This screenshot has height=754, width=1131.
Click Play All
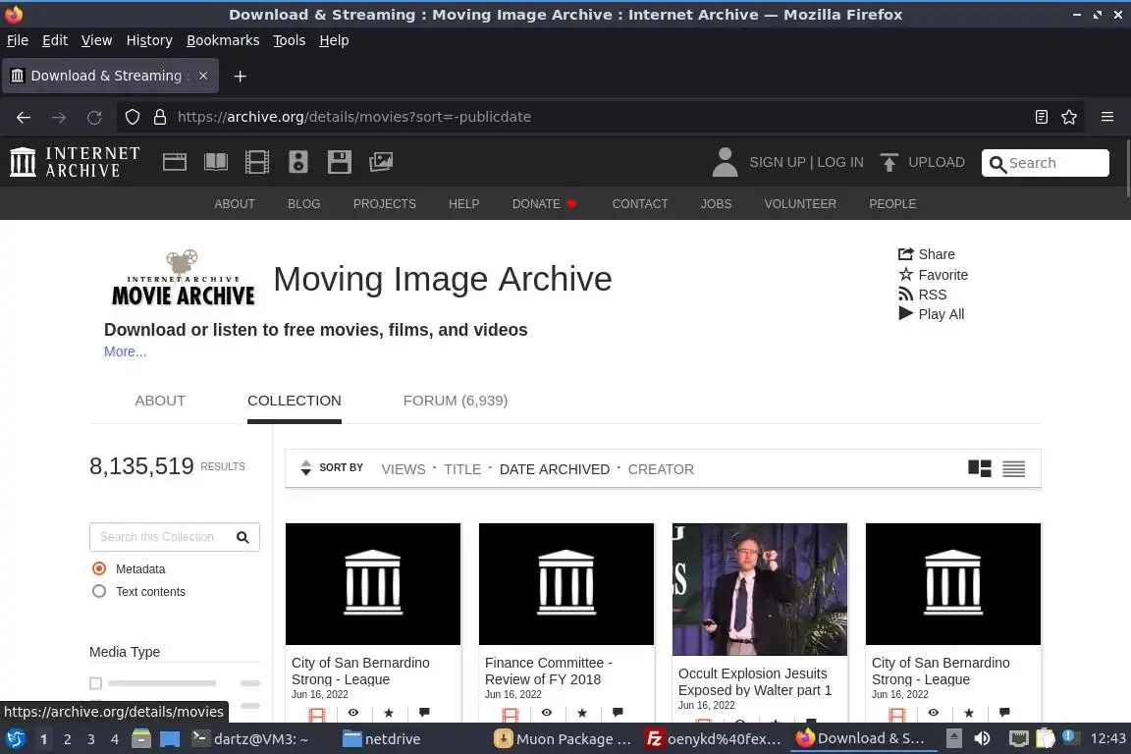point(931,314)
